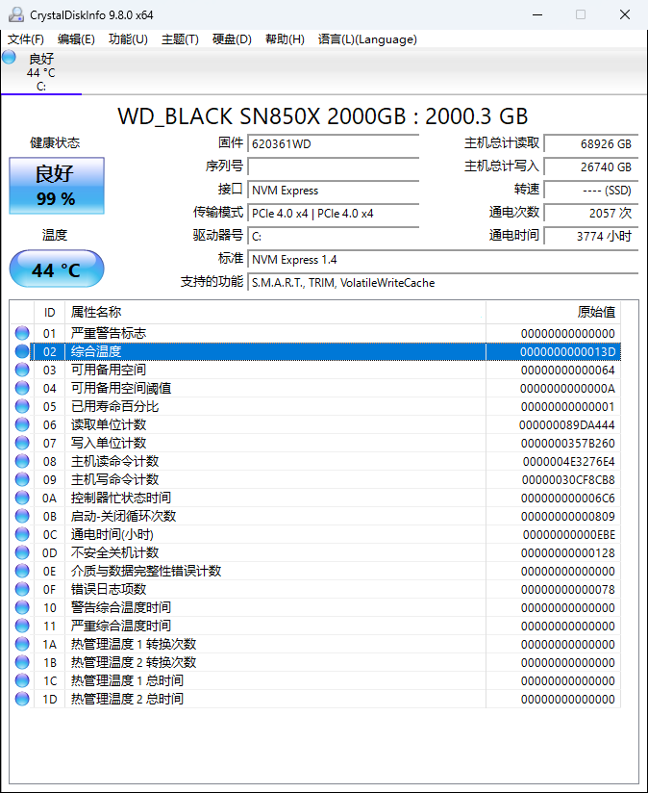Click status orb for 1B 热管理温度 2 转换次数

[22, 662]
